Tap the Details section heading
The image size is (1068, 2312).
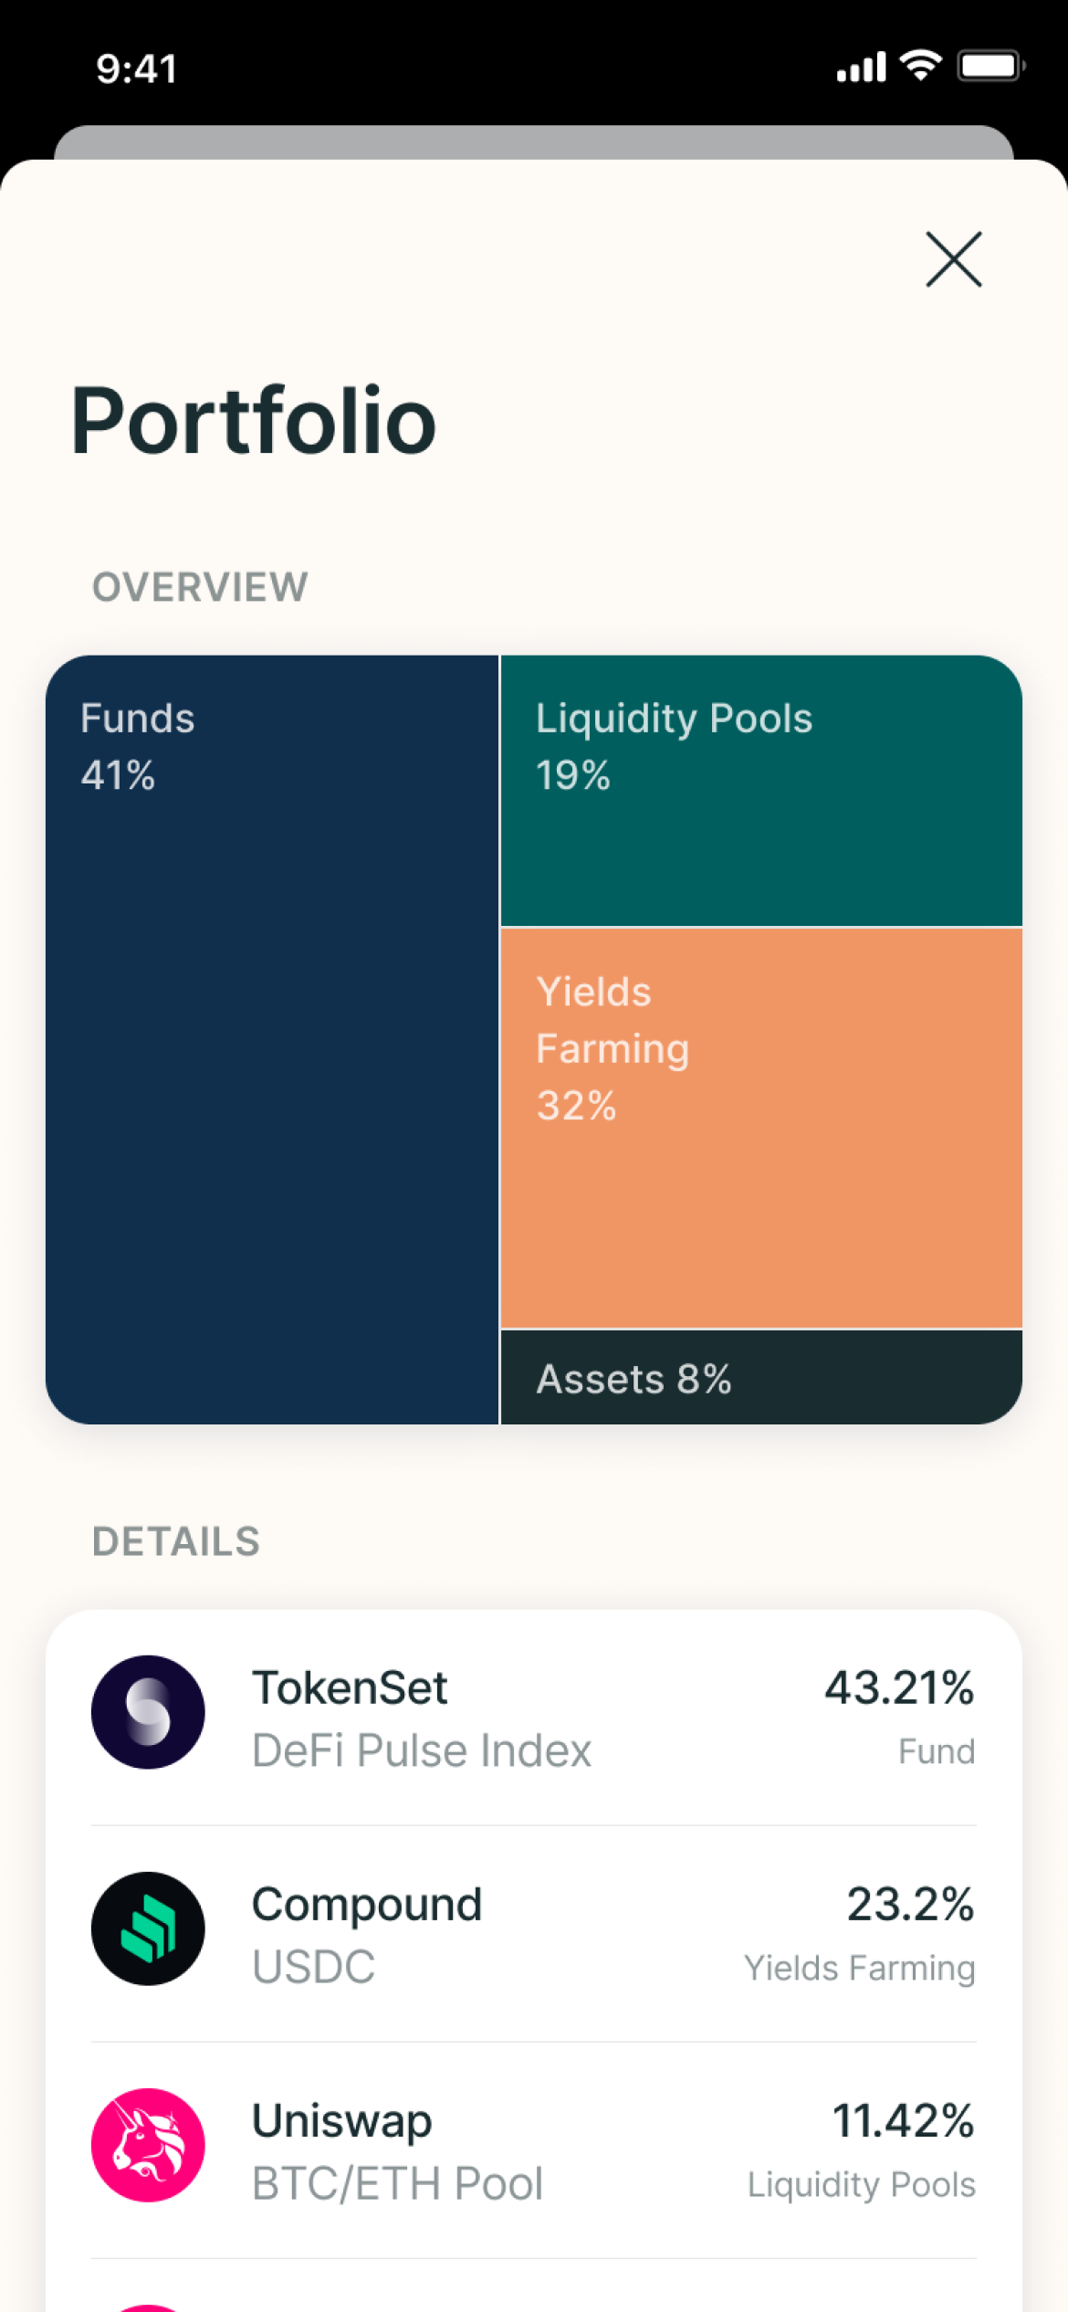click(176, 1541)
